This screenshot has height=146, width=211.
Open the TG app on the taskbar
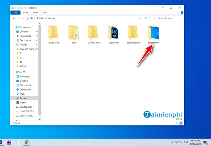click(9, 142)
